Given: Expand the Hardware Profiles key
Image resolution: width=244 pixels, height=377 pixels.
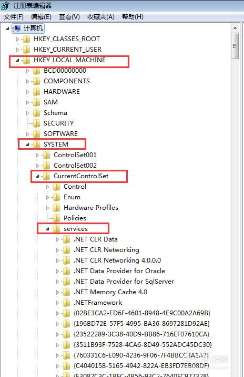Looking at the screenshot, I should 47,208.
